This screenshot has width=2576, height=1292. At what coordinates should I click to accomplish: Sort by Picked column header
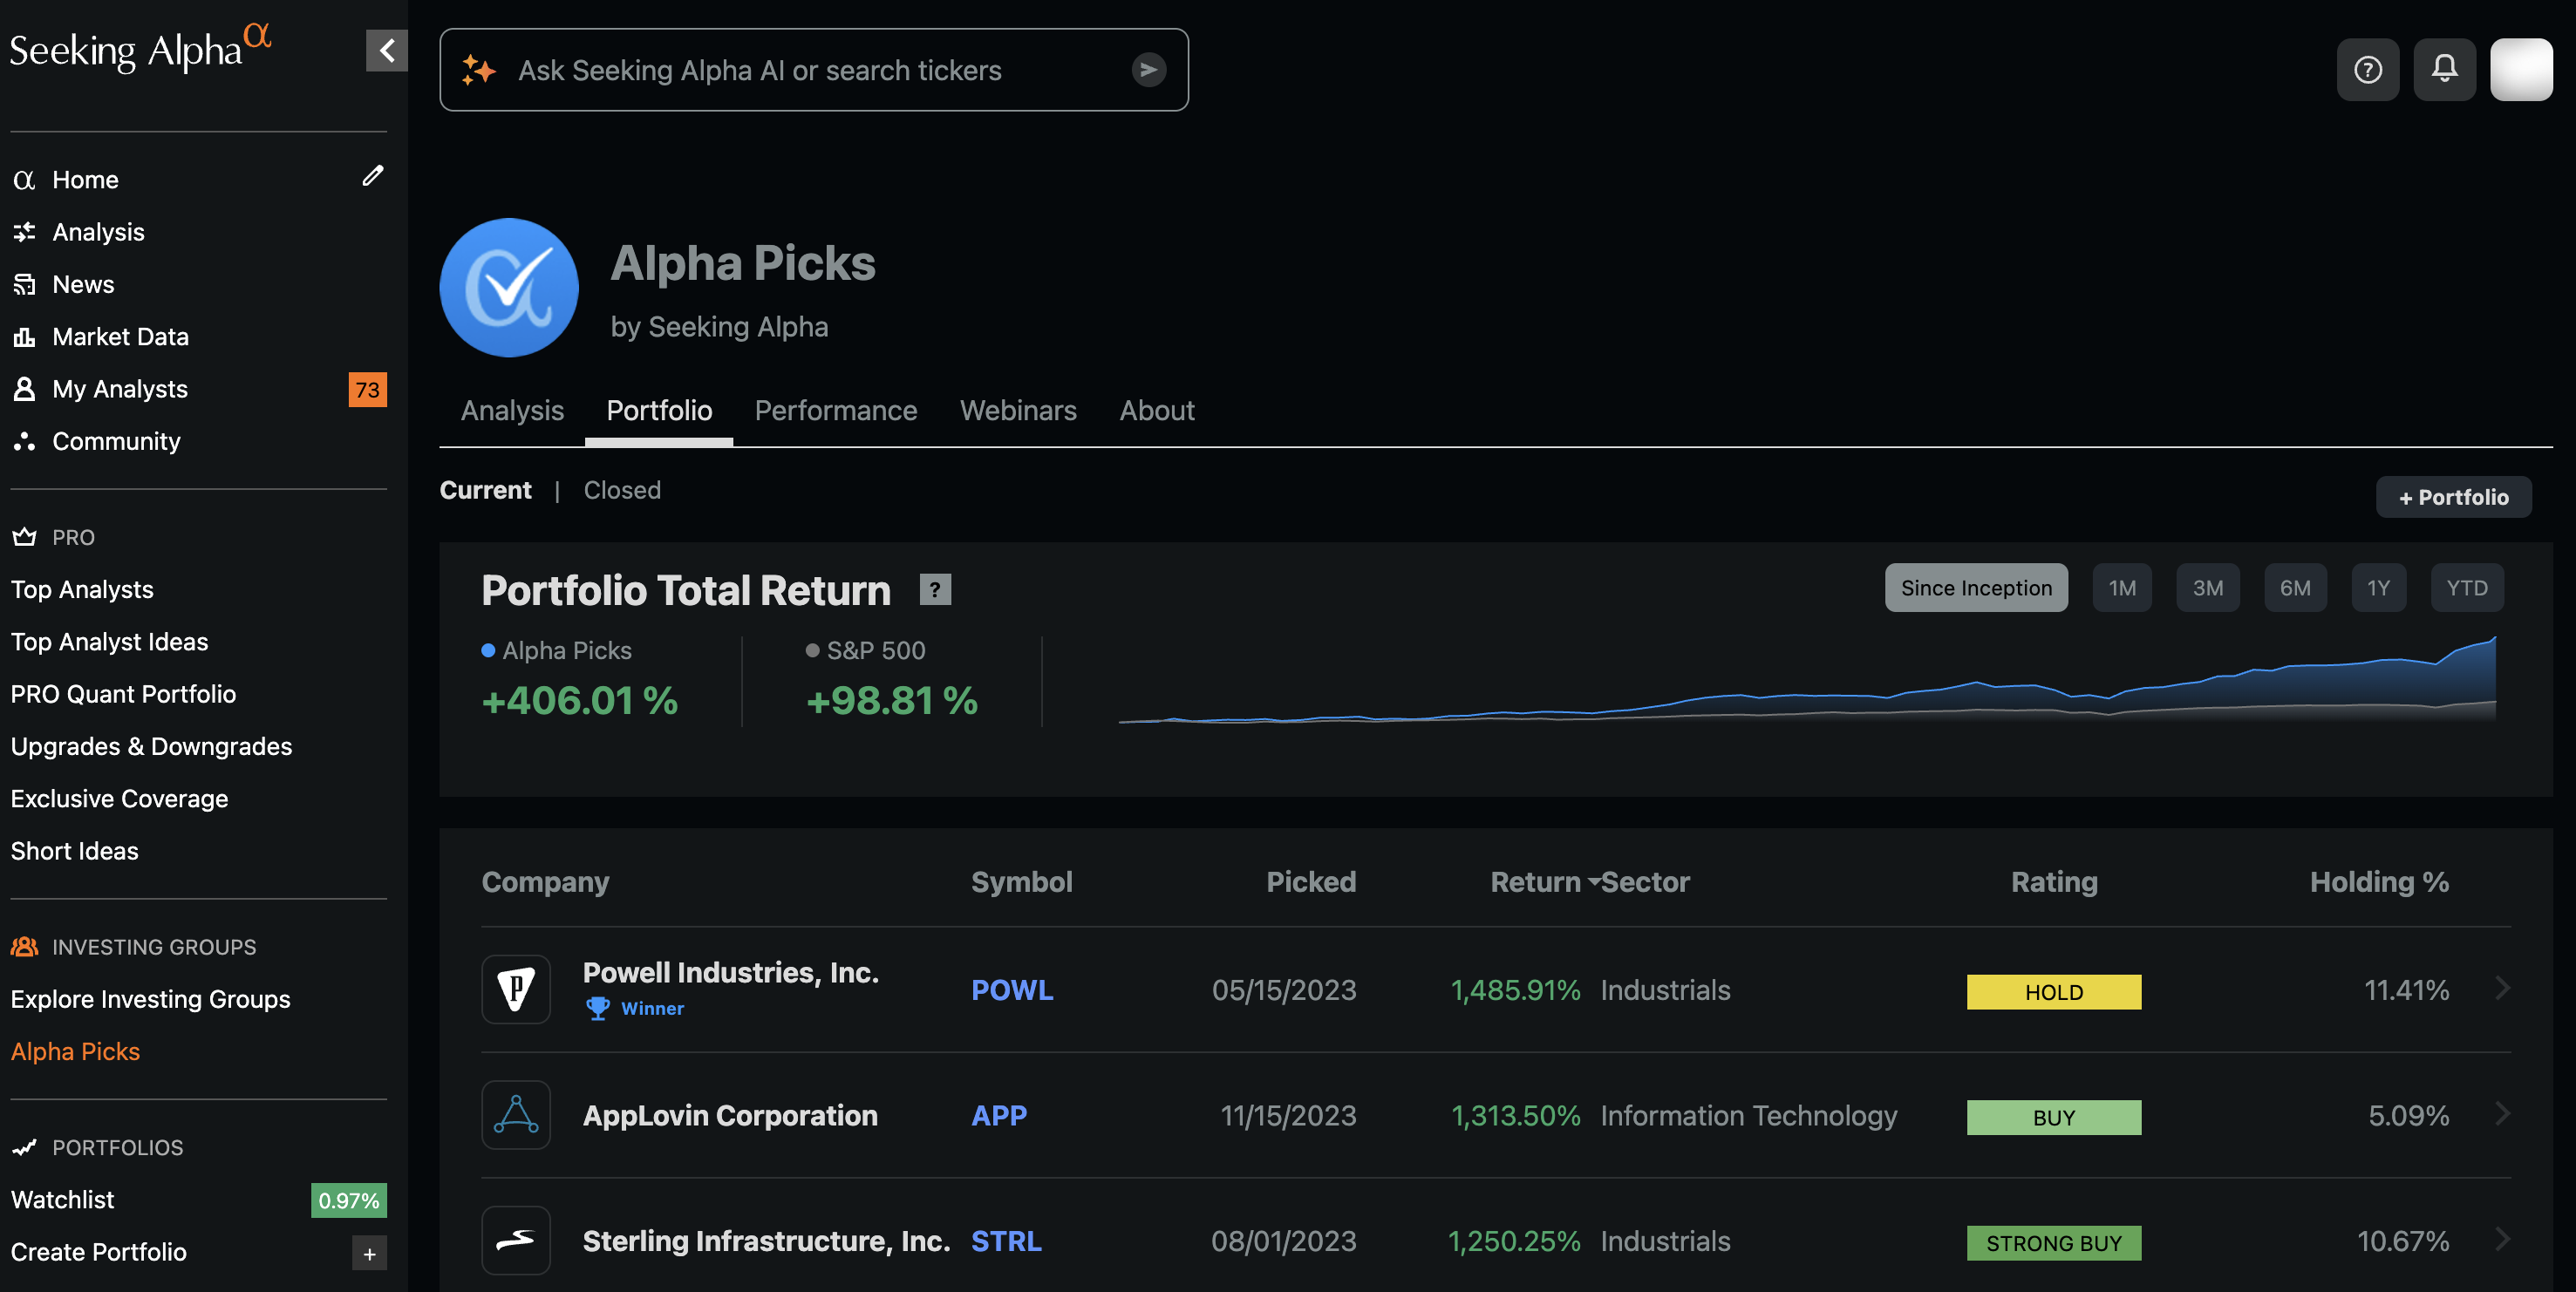(x=1311, y=882)
